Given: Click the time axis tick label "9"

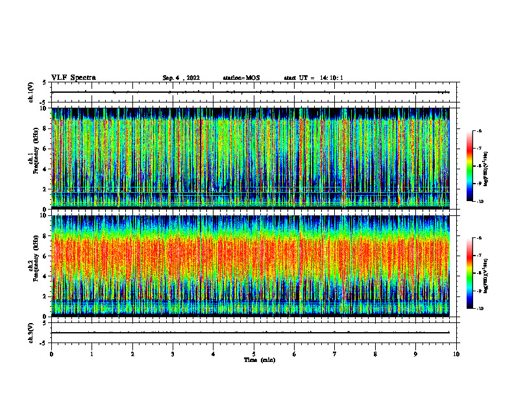Looking at the screenshot, I should 415,354.
